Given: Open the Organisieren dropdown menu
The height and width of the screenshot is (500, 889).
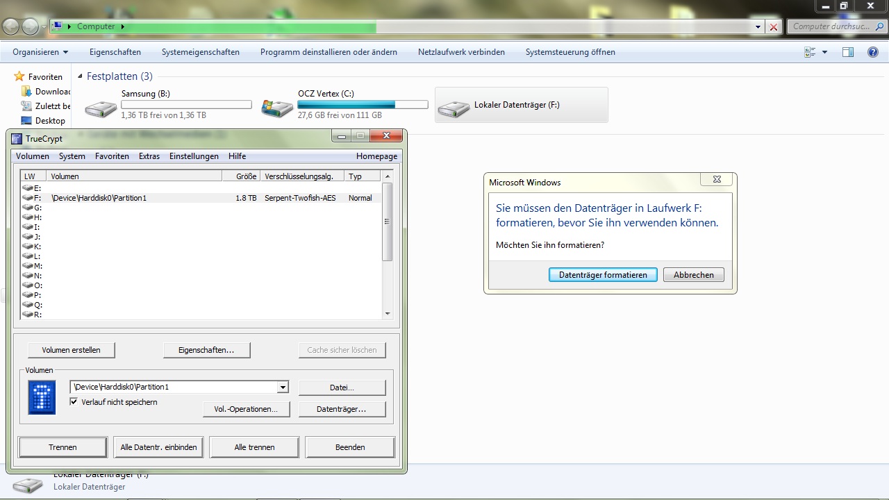Looking at the screenshot, I should 40,52.
